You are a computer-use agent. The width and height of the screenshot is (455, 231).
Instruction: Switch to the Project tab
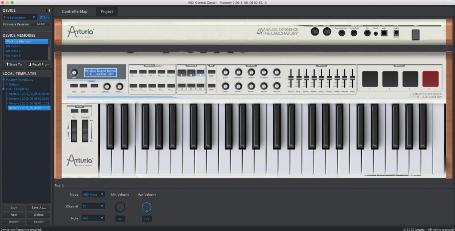point(107,11)
